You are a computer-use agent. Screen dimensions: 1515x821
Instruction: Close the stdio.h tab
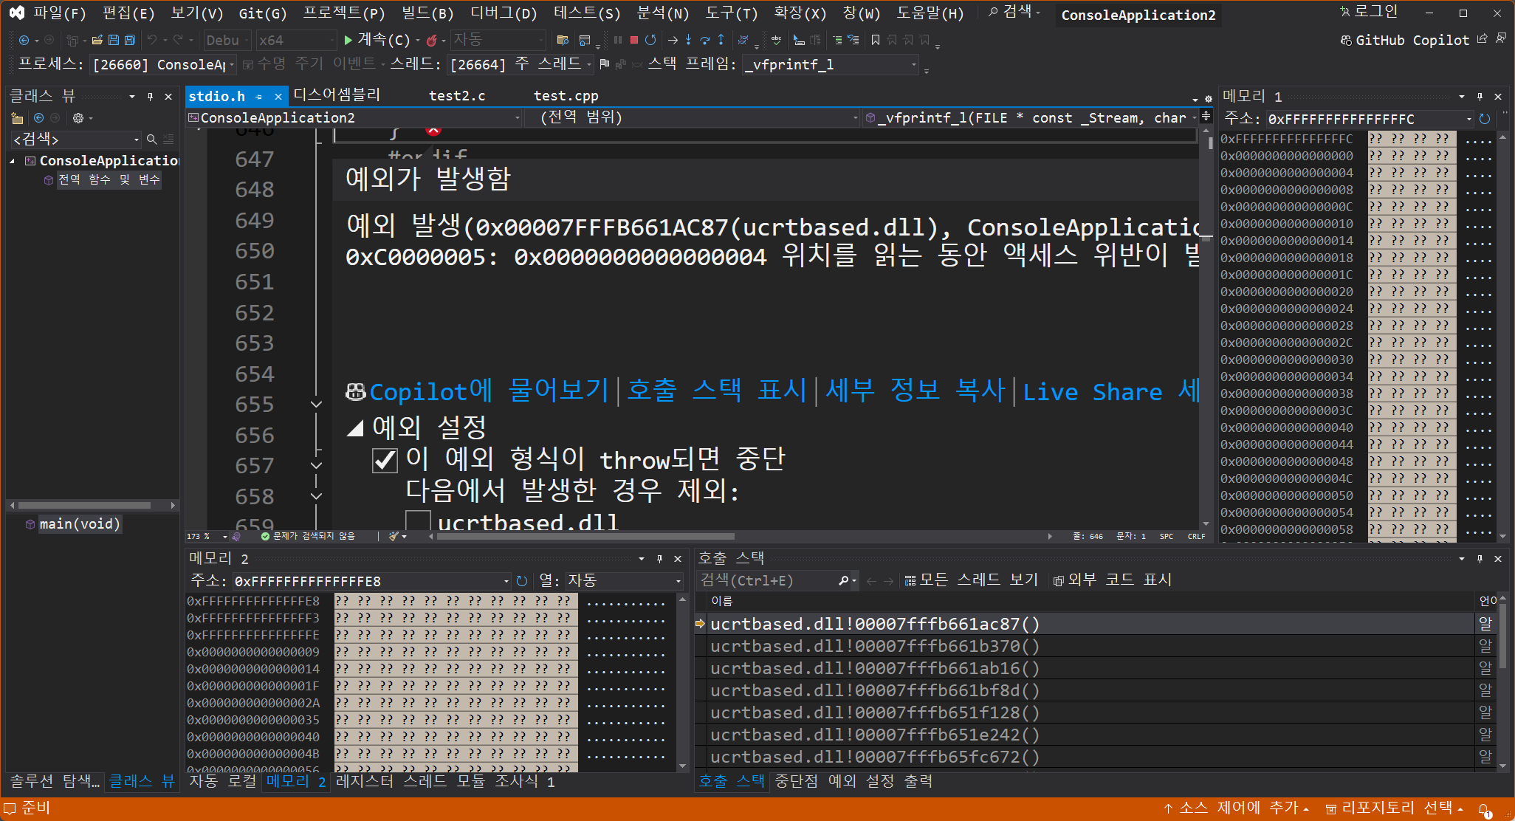coord(278,96)
